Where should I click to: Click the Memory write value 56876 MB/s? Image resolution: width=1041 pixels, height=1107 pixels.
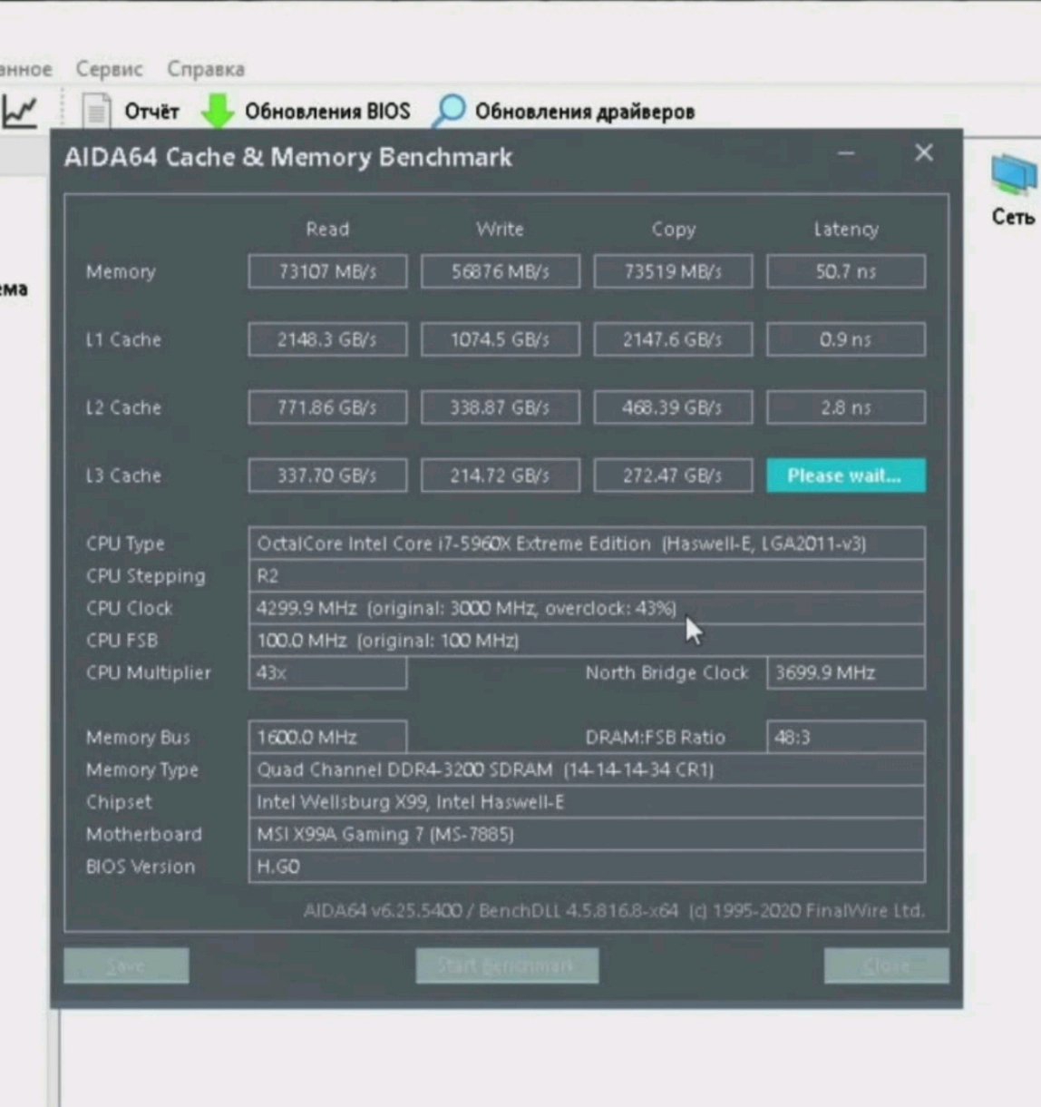[x=501, y=271]
